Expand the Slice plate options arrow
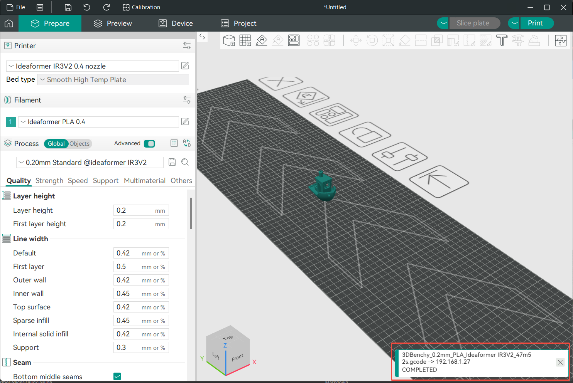 point(443,23)
